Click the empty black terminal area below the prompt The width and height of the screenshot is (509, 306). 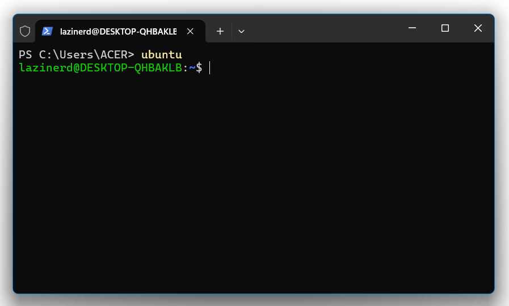[253, 181]
